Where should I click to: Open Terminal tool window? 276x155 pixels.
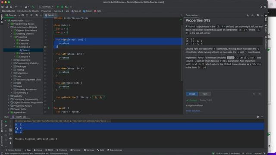(75, 150)
